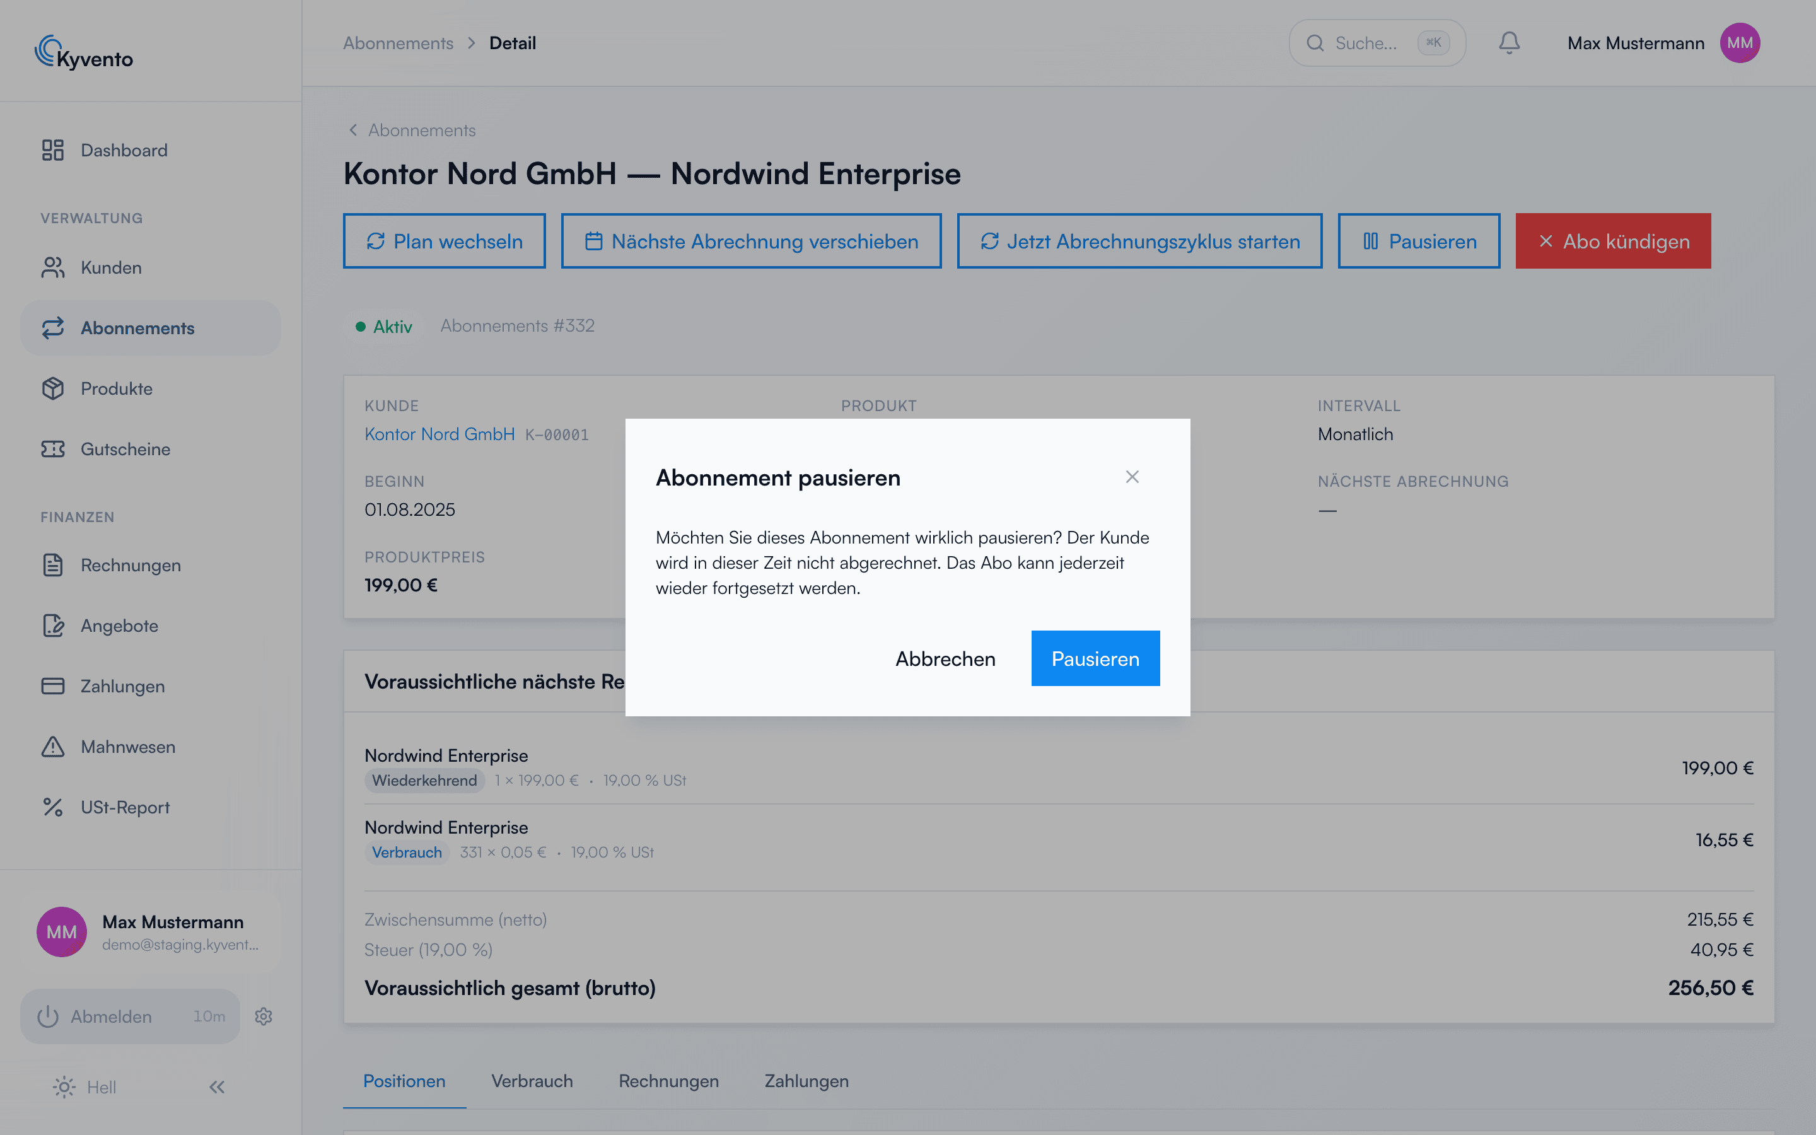This screenshot has height=1135, width=1816.
Task: Click the Plan wechseln button
Action: tap(445, 241)
